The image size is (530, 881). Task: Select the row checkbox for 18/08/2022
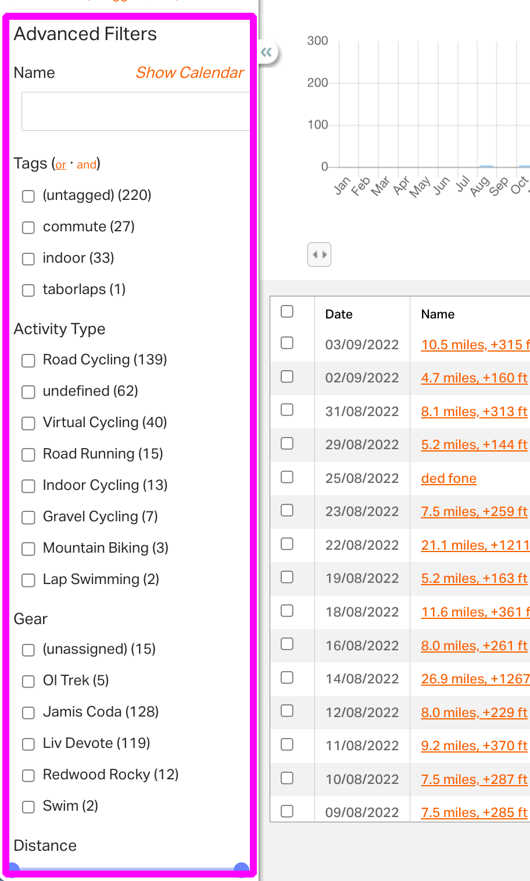click(x=287, y=611)
